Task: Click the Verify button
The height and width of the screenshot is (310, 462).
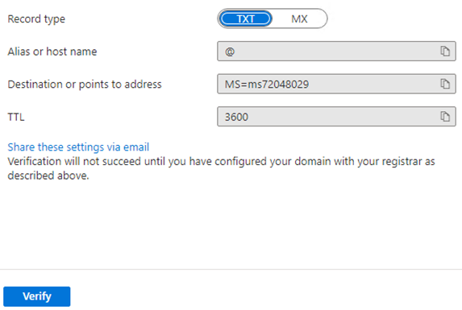Action: [x=37, y=296]
